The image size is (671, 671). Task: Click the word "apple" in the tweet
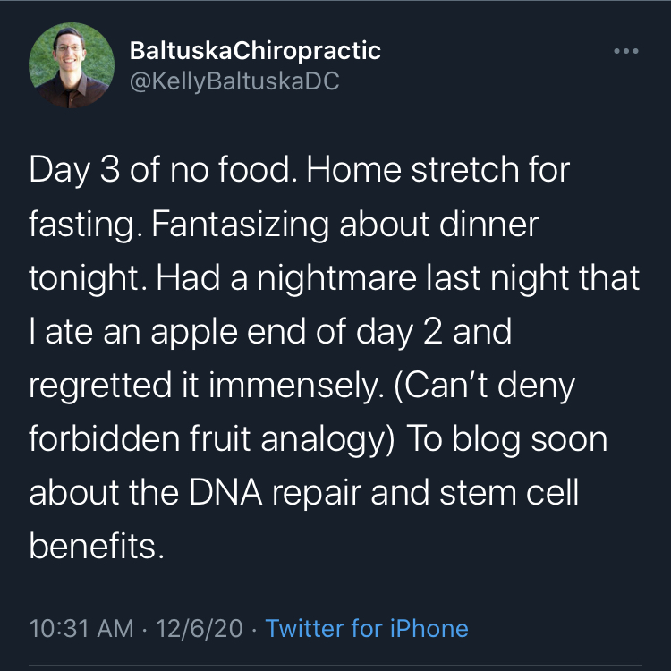(x=194, y=333)
